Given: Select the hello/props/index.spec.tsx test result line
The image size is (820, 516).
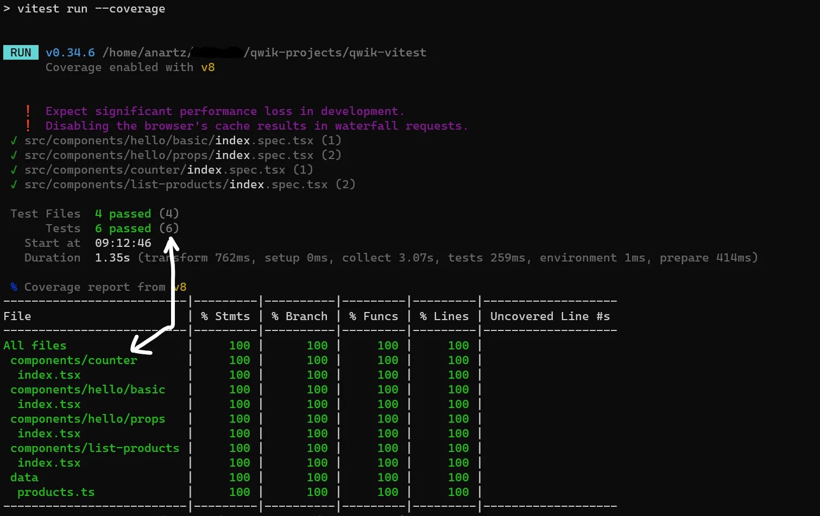Looking at the screenshot, I should pyautogui.click(x=176, y=155).
